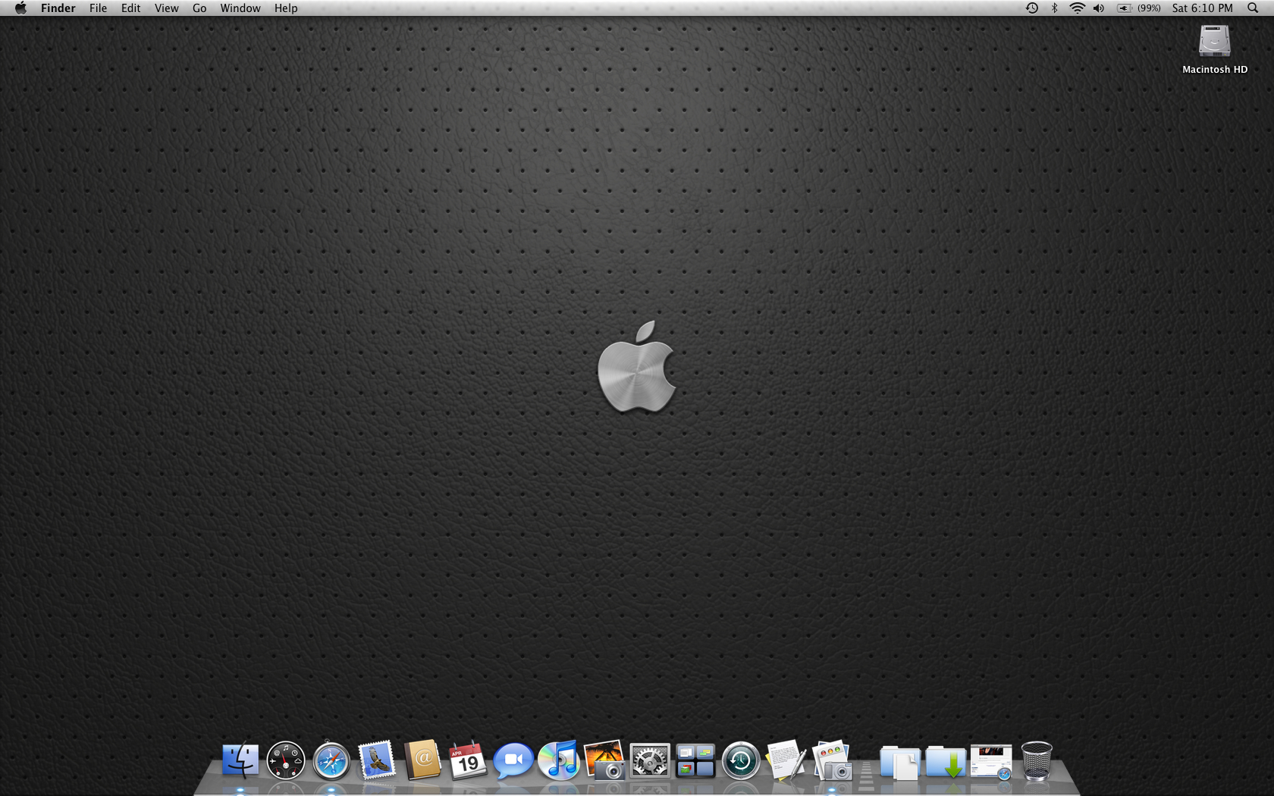
Task: Click the Time Machine menu bar icon
Action: [1032, 8]
